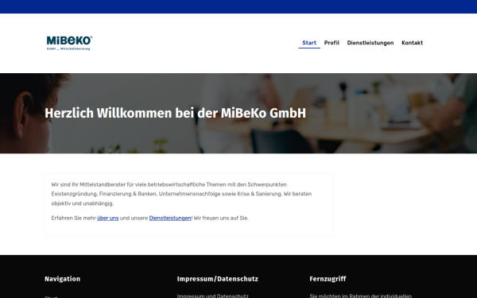Image resolution: width=477 pixels, height=298 pixels.
Task: Click the 'Herzlich Willkommen bei der MiBeKo GmbH' heading
Action: [x=175, y=113]
